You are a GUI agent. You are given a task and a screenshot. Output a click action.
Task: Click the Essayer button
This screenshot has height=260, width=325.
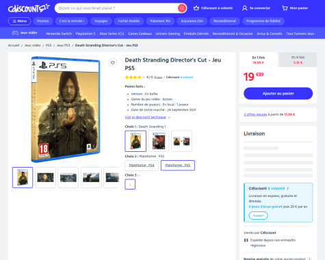[259, 216]
